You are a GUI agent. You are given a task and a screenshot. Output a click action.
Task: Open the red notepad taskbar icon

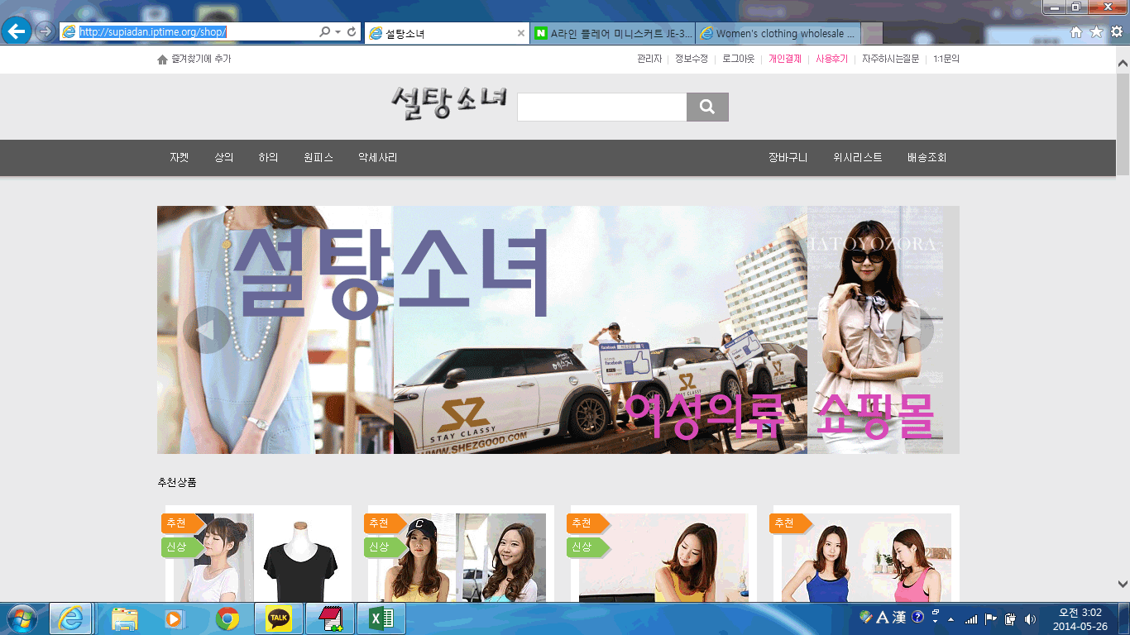point(330,618)
